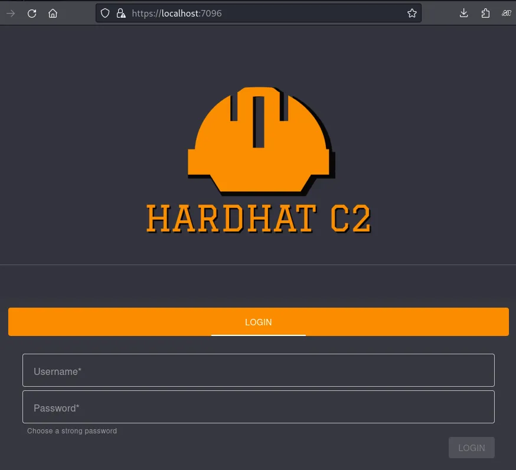Screen dimensions: 516x470
Task: Click the 'Choose a strong password' hint
Action: (72, 431)
